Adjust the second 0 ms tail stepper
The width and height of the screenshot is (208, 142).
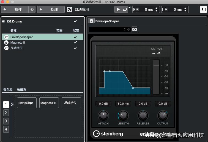[x=185, y=9]
